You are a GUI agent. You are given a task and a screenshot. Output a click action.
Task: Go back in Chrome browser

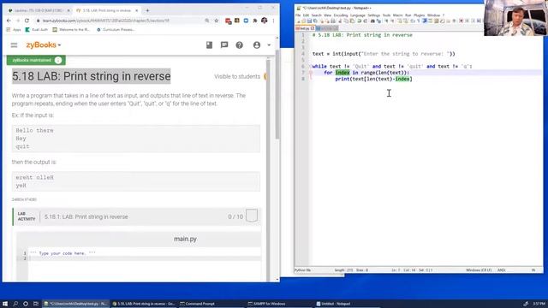point(9,21)
